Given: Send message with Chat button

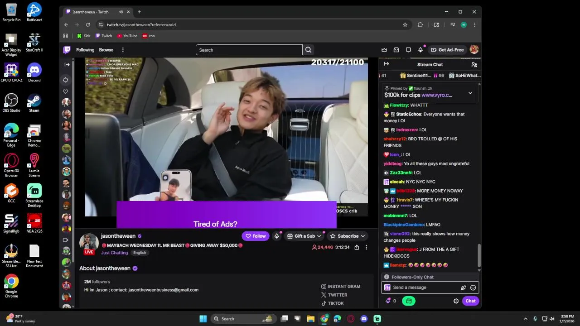Looking at the screenshot, I should click(470, 301).
